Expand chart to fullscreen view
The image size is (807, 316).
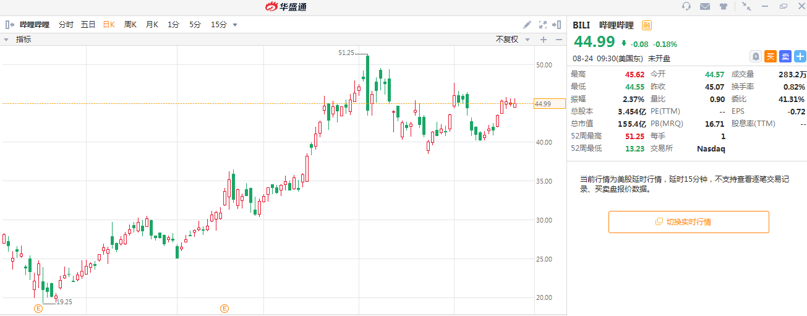pos(543,25)
